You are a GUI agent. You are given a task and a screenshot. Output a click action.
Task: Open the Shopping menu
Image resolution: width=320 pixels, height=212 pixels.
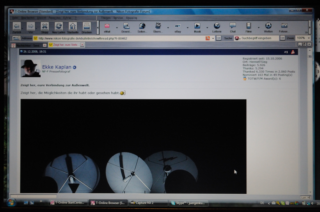click(132, 18)
